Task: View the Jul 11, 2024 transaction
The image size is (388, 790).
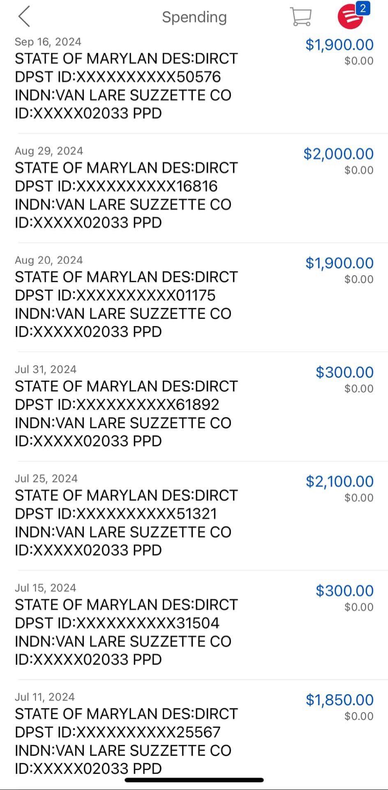Action: [126, 741]
